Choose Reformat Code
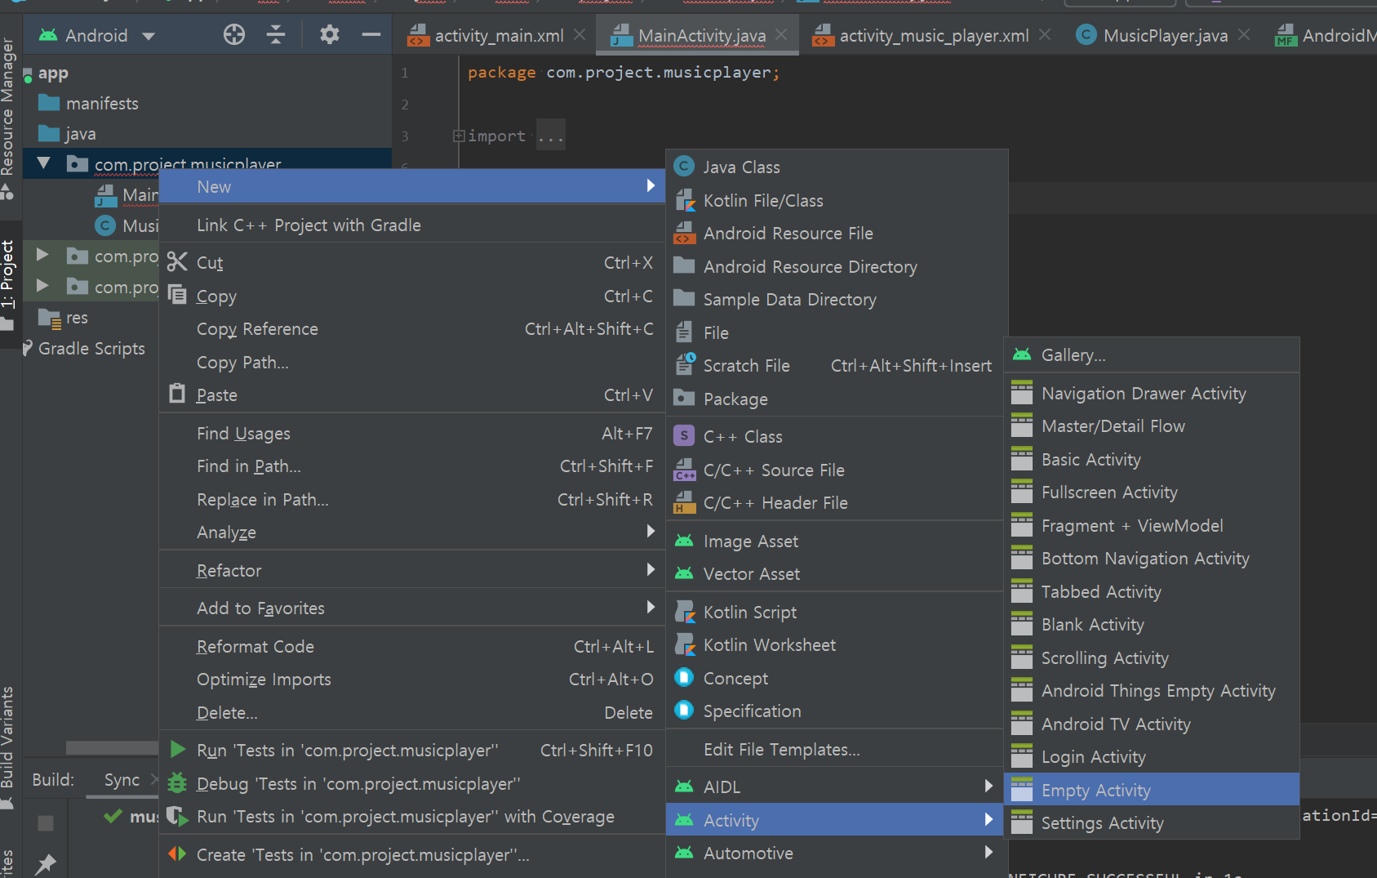Image resolution: width=1377 pixels, height=878 pixels. (412, 647)
